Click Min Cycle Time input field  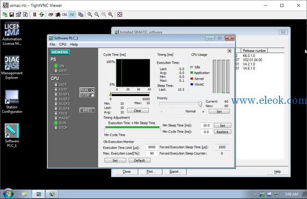point(206,132)
